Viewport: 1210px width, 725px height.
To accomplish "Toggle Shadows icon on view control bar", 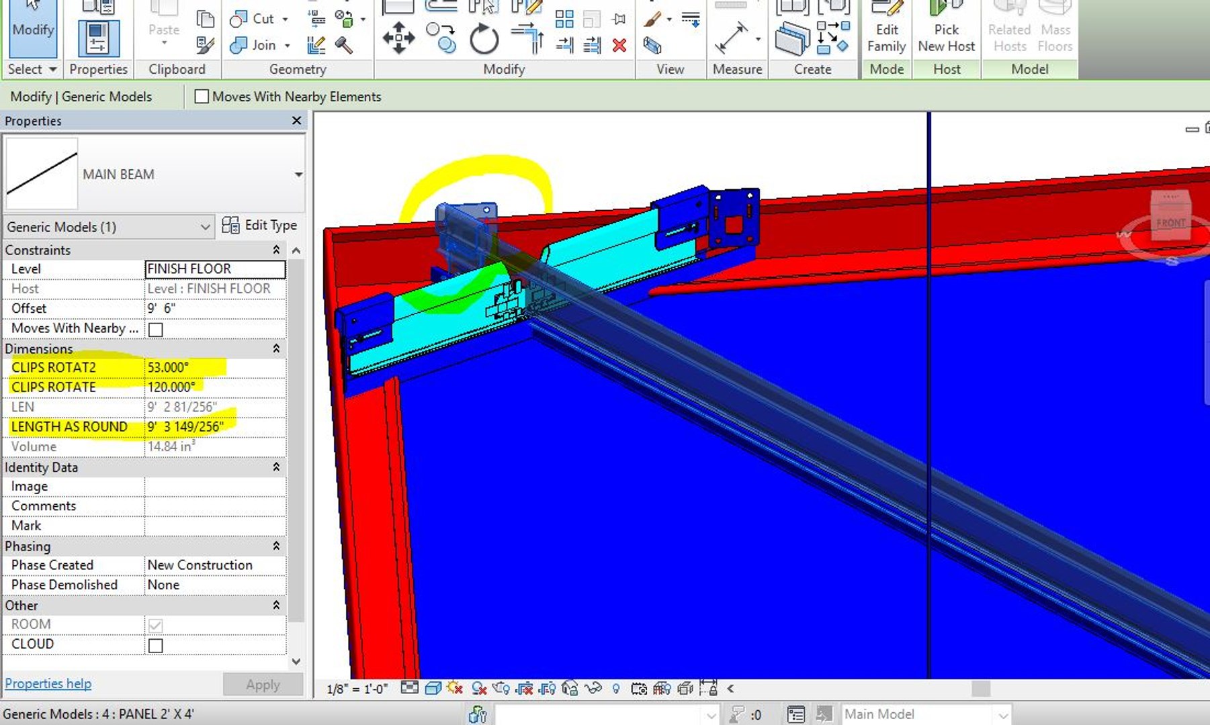I will coord(479,688).
